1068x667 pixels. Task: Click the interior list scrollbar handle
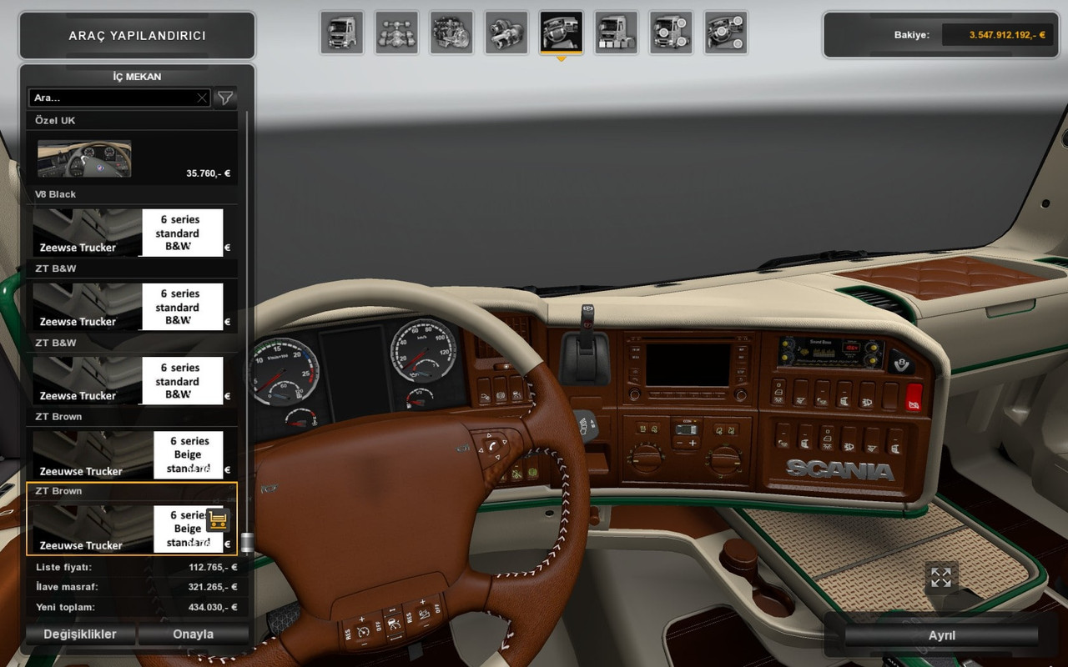[247, 543]
